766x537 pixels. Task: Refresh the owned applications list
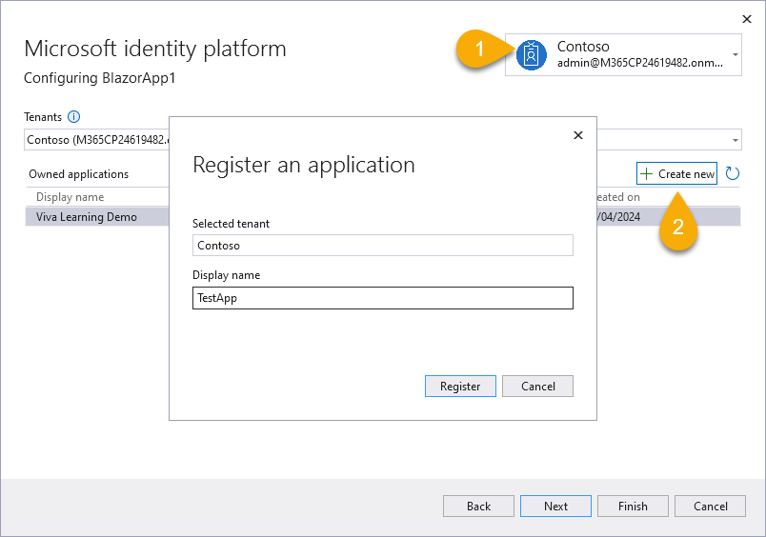(x=732, y=173)
